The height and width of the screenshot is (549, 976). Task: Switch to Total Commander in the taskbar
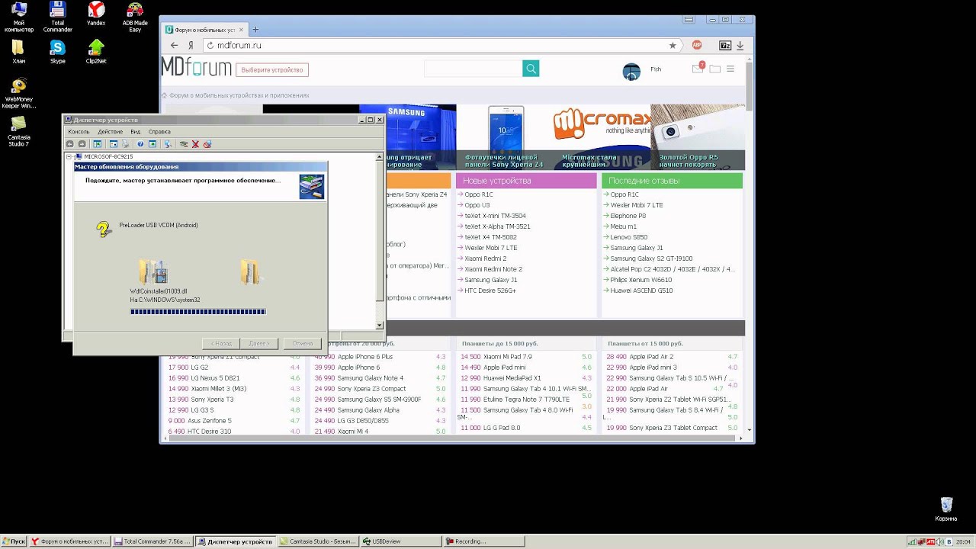(x=152, y=541)
